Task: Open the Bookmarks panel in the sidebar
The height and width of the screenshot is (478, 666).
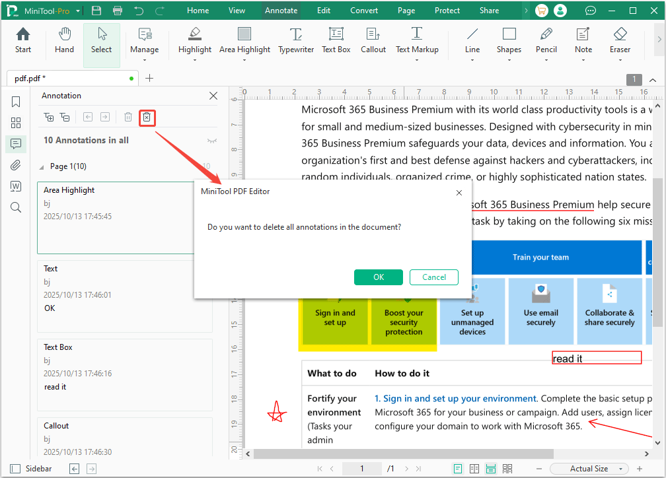Action: point(15,102)
